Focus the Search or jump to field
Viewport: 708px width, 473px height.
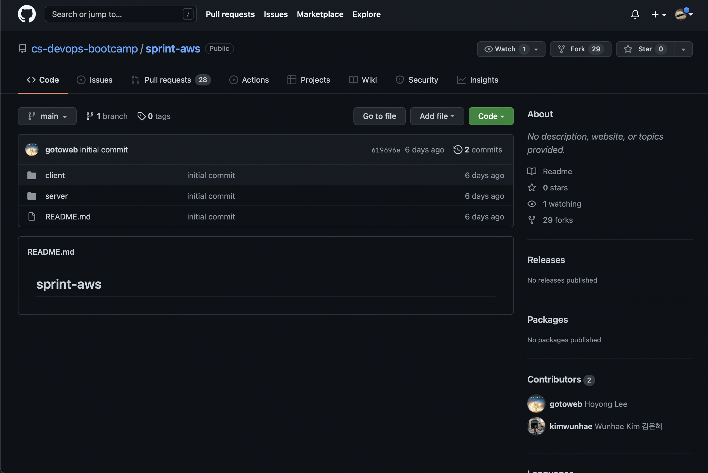pos(121,14)
